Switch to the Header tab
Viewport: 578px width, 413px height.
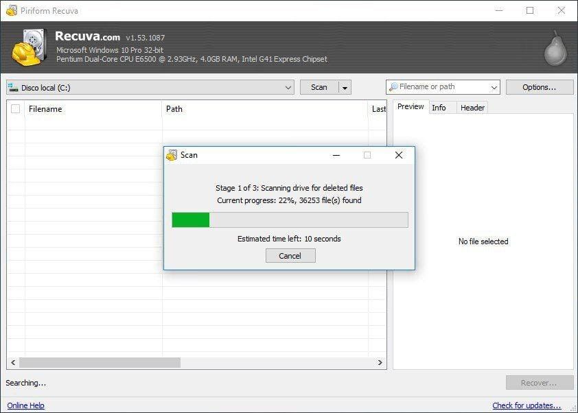click(x=472, y=108)
